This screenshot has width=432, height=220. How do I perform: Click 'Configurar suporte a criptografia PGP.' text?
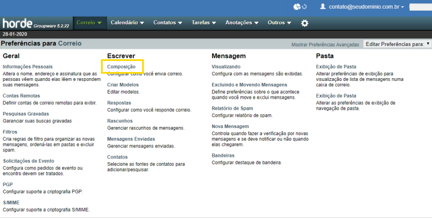click(42, 192)
